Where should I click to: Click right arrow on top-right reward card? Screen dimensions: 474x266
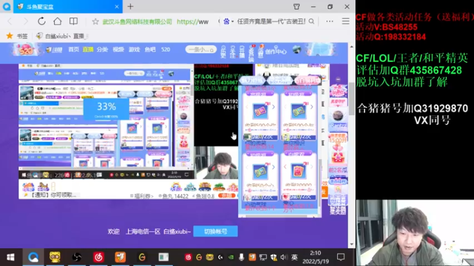pos(312,107)
